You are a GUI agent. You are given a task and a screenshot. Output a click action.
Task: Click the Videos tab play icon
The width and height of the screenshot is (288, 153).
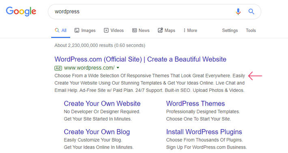[106, 30]
